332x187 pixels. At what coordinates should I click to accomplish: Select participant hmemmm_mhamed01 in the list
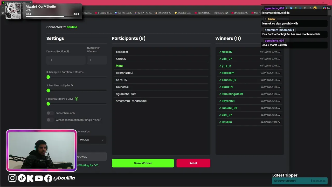coord(161,101)
